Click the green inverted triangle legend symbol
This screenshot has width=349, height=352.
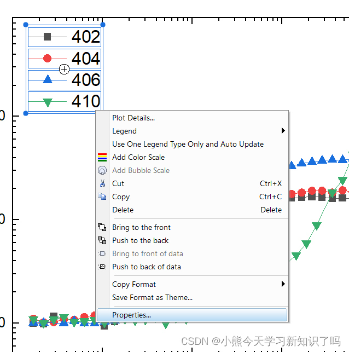48,102
